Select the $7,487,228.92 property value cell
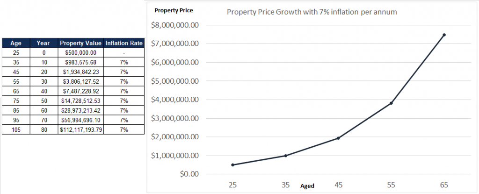This screenshot has height=194, width=479. 81,91
